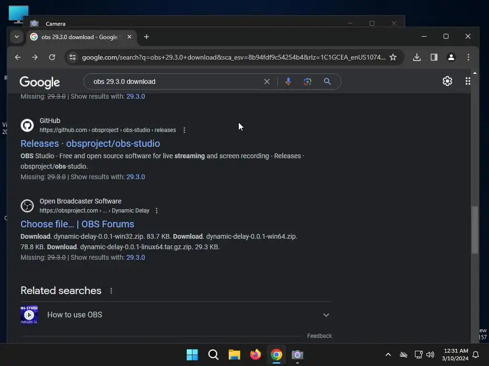Viewport: 489px width, 366px height.
Task: Open a new Chrome tab
Action: point(146,37)
